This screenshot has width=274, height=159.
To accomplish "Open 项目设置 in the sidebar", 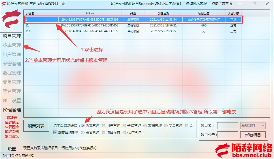I will click(x=12, y=100).
